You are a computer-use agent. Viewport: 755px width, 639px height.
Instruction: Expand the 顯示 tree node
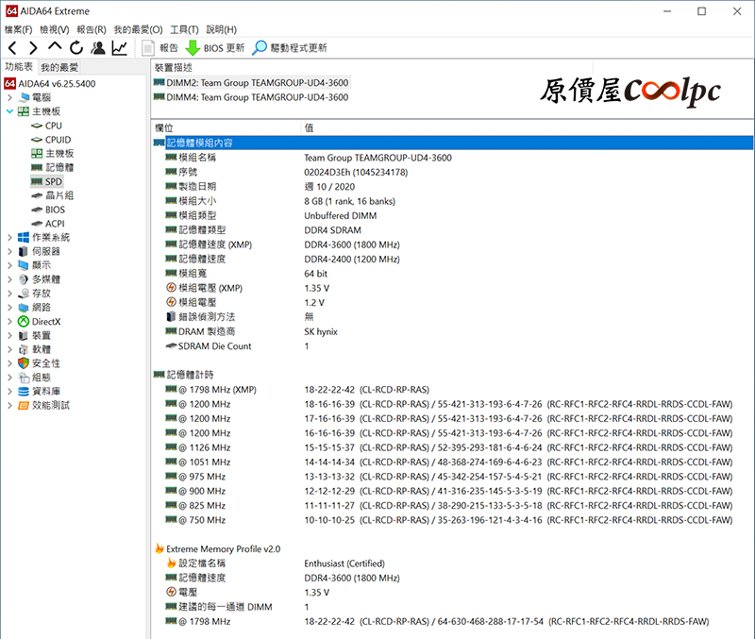[x=9, y=265]
